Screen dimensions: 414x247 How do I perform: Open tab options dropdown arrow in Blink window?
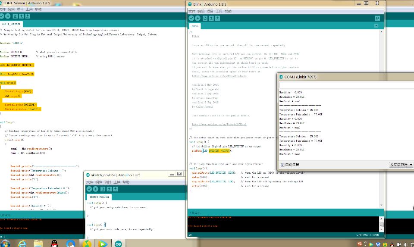[376, 25]
